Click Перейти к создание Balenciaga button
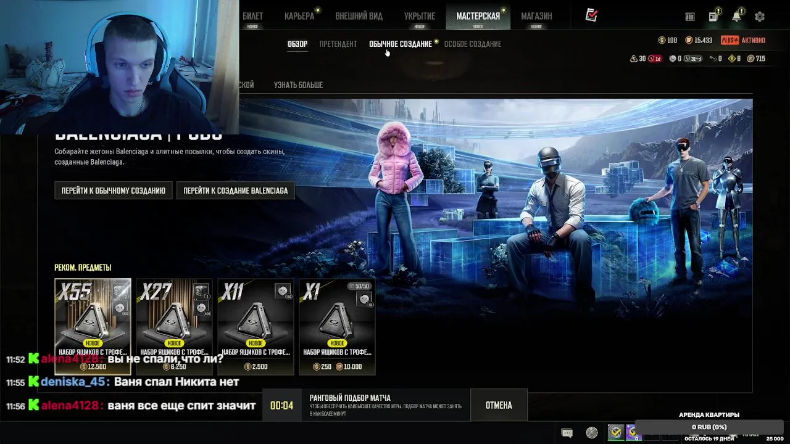 [x=236, y=191]
